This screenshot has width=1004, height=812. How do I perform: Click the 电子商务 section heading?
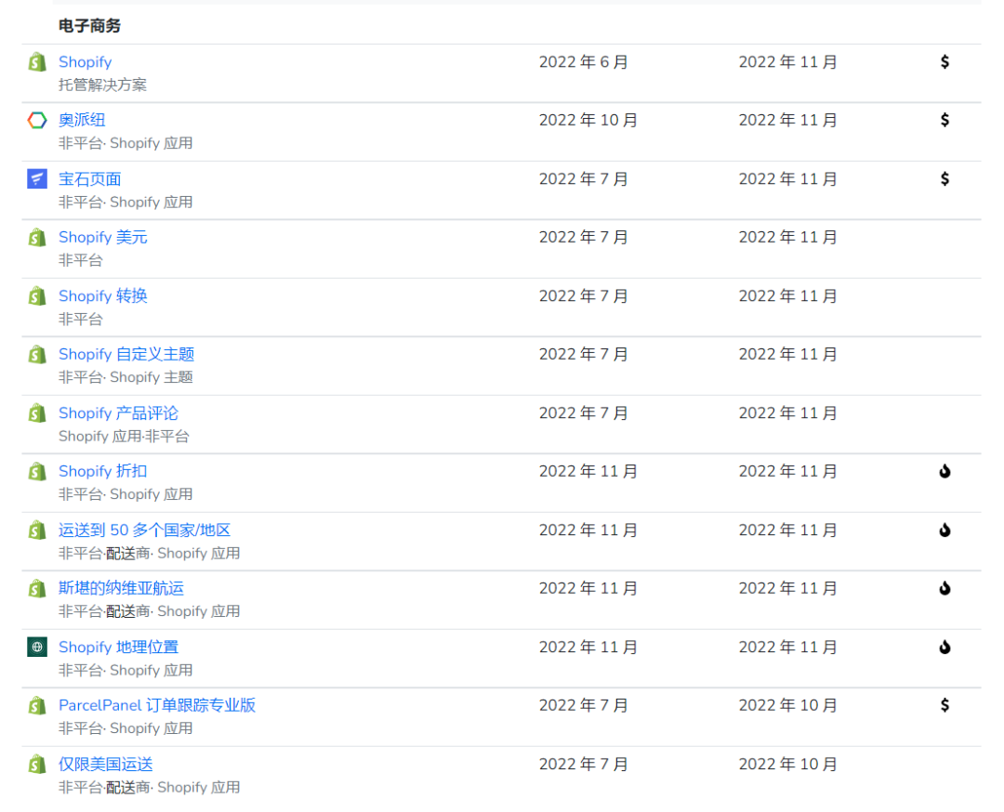click(89, 26)
